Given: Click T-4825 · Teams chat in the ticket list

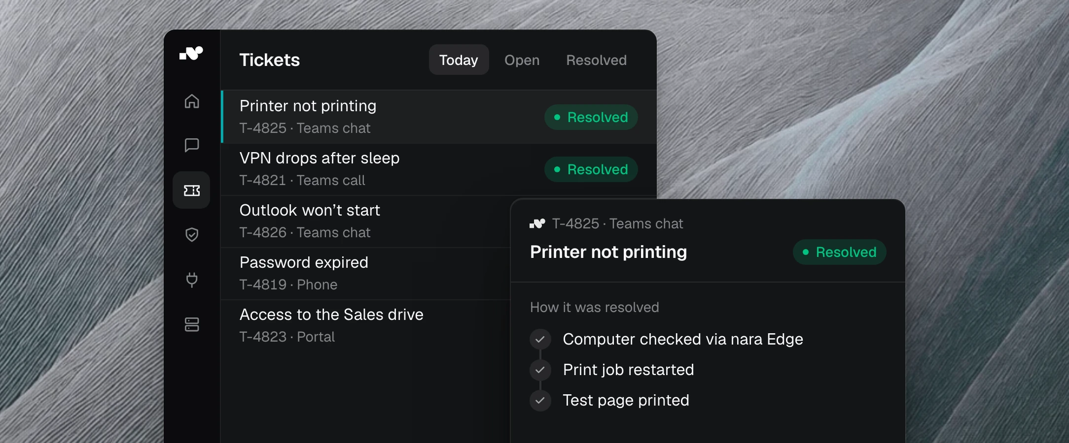Looking at the screenshot, I should 305,128.
